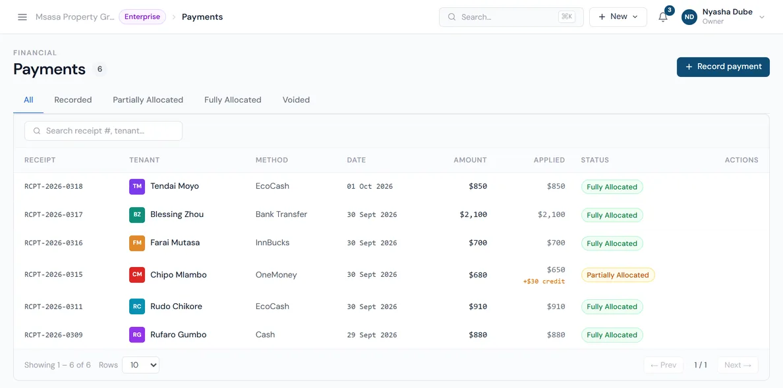Sort by the METHOD column header

[x=272, y=160]
